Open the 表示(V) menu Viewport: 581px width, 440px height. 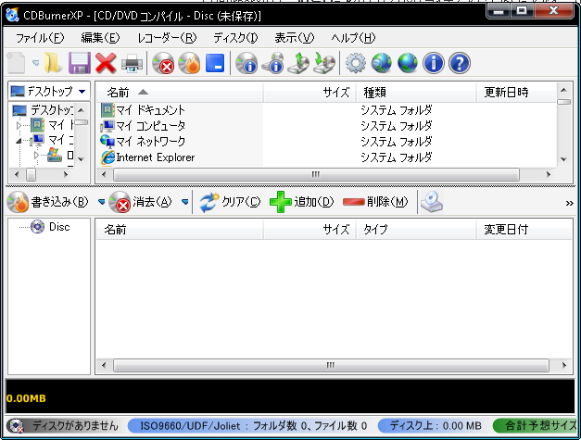pos(295,38)
